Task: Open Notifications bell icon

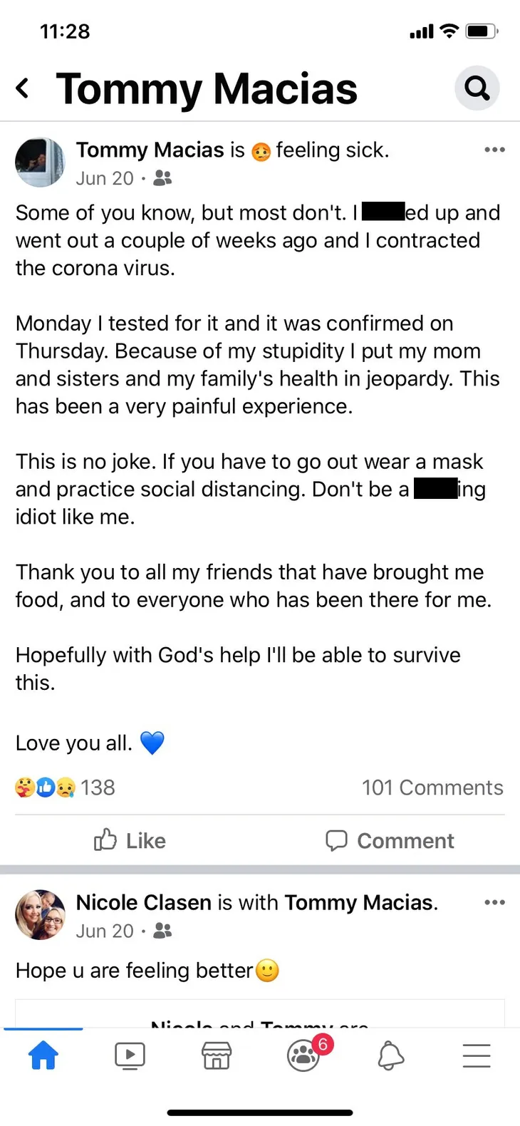Action: 390,1055
